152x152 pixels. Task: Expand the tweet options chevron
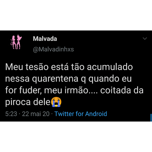pos(145,38)
